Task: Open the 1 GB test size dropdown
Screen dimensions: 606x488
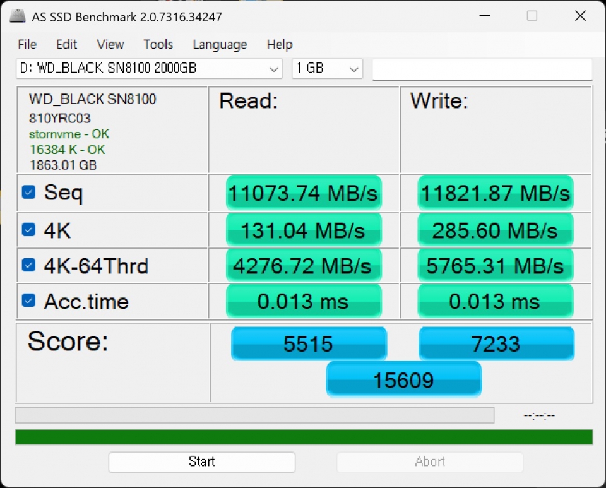Action: (327, 69)
